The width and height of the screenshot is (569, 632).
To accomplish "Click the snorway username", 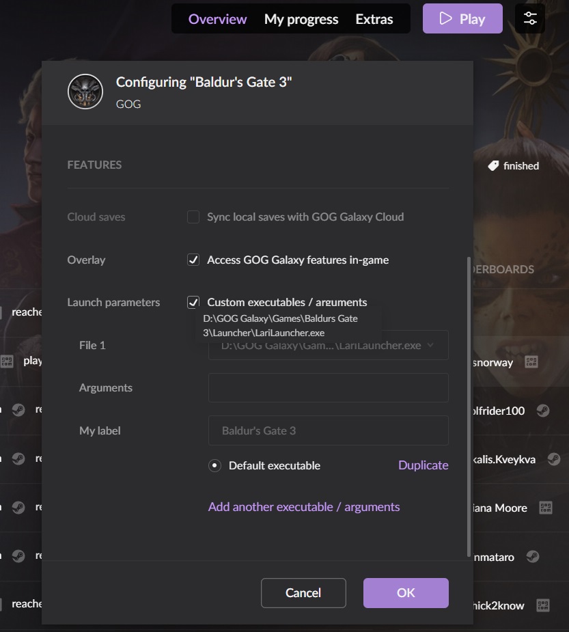I will click(493, 362).
